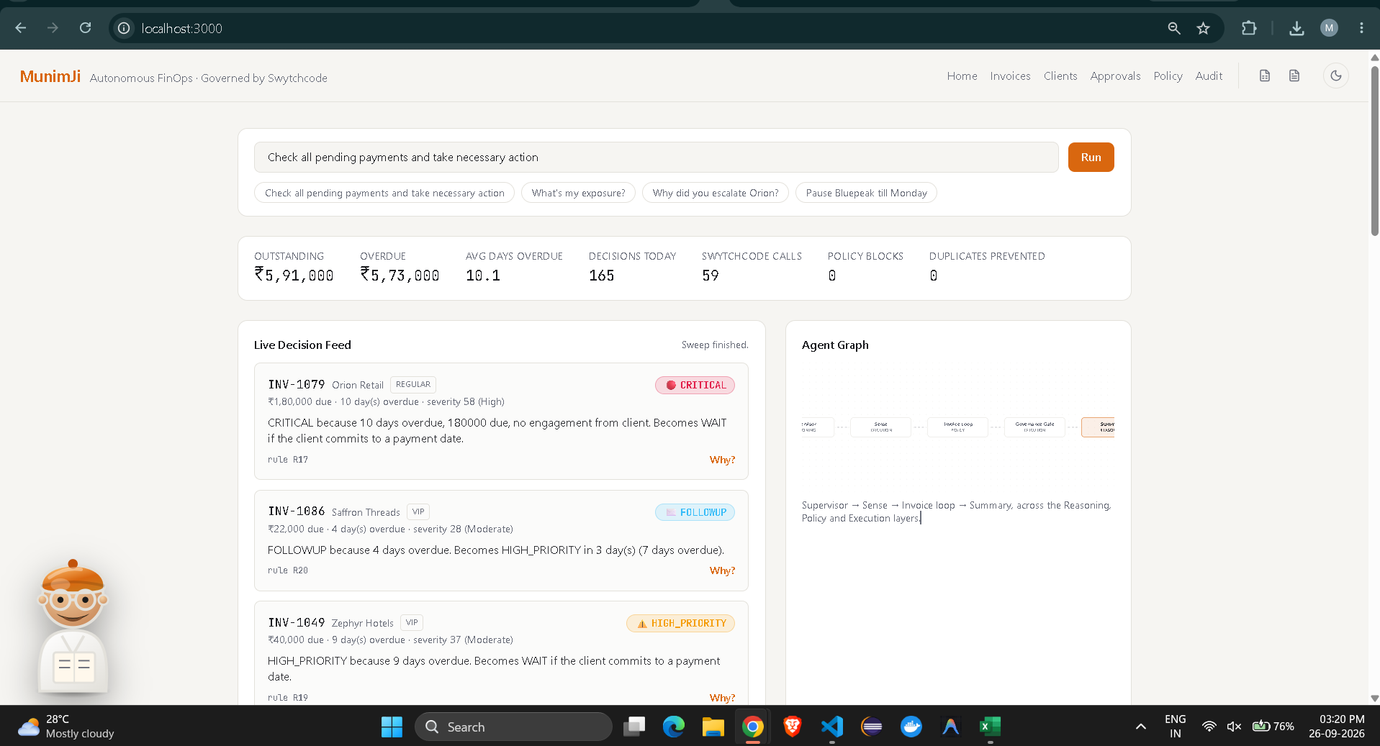Open the Invoices nav item
This screenshot has height=746, width=1380.
pyautogui.click(x=1010, y=76)
